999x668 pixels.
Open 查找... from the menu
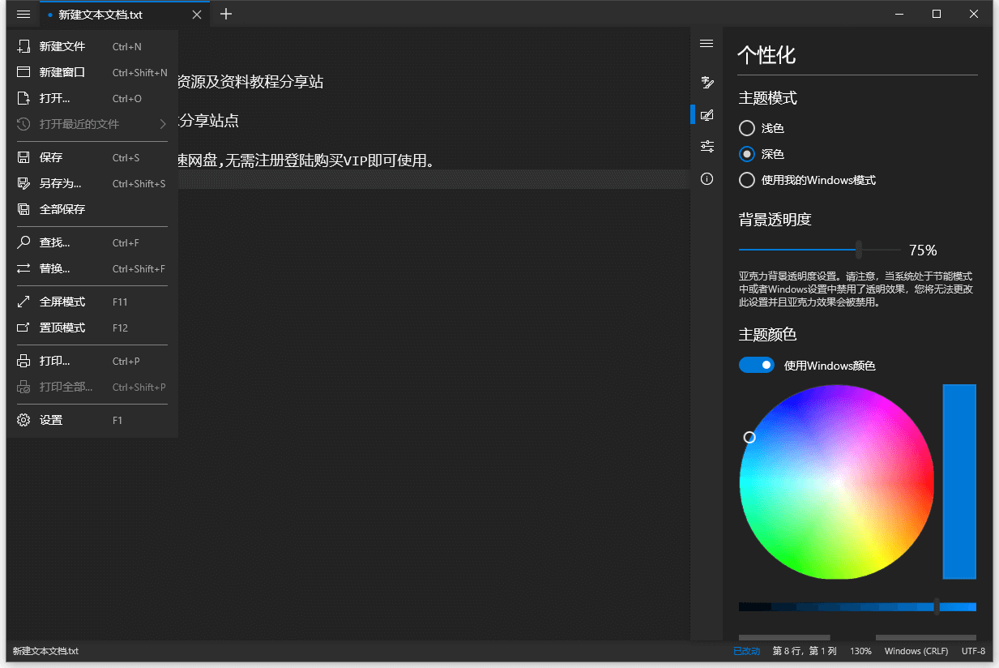click(x=92, y=243)
